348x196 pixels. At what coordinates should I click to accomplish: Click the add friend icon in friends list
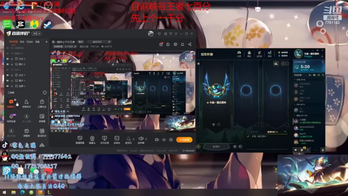click(310, 75)
